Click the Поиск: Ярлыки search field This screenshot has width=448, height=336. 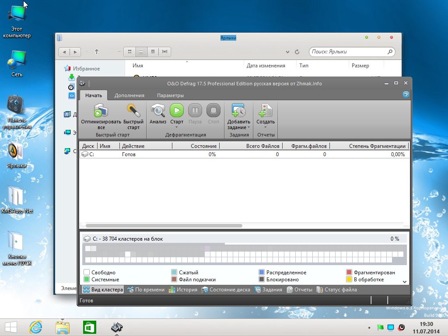[x=352, y=52]
